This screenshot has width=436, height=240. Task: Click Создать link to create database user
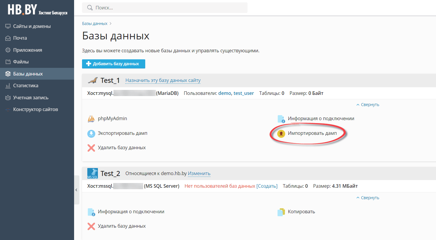[x=267, y=186]
